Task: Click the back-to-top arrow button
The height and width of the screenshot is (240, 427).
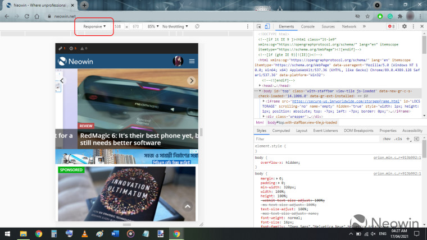Action: [188, 206]
